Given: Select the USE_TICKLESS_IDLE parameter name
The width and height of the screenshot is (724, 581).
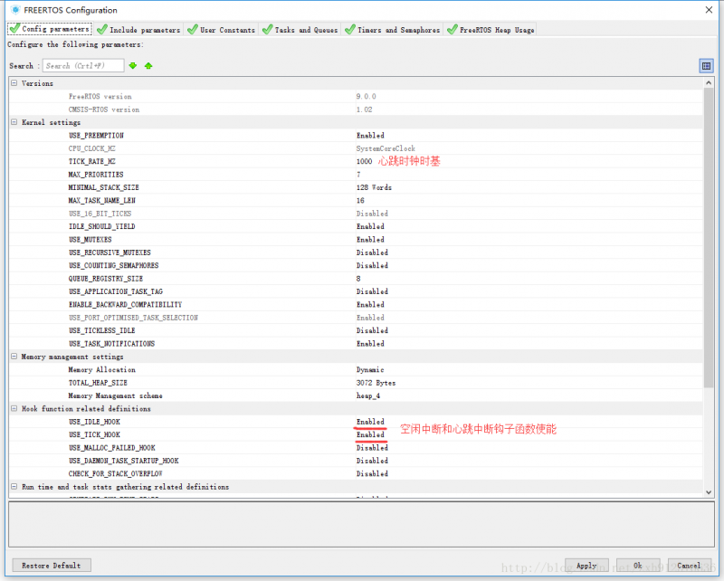Looking at the screenshot, I should point(101,330).
